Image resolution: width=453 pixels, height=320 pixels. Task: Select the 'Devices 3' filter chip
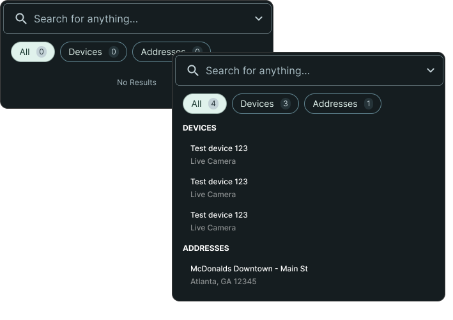tap(265, 104)
